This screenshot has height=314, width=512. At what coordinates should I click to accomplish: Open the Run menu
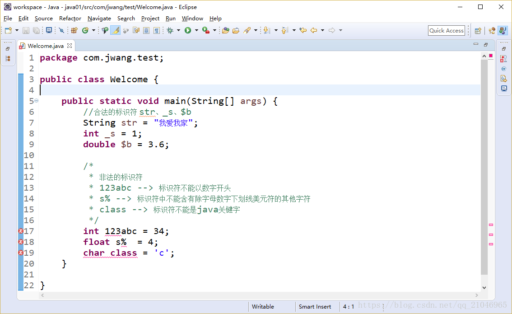[171, 18]
